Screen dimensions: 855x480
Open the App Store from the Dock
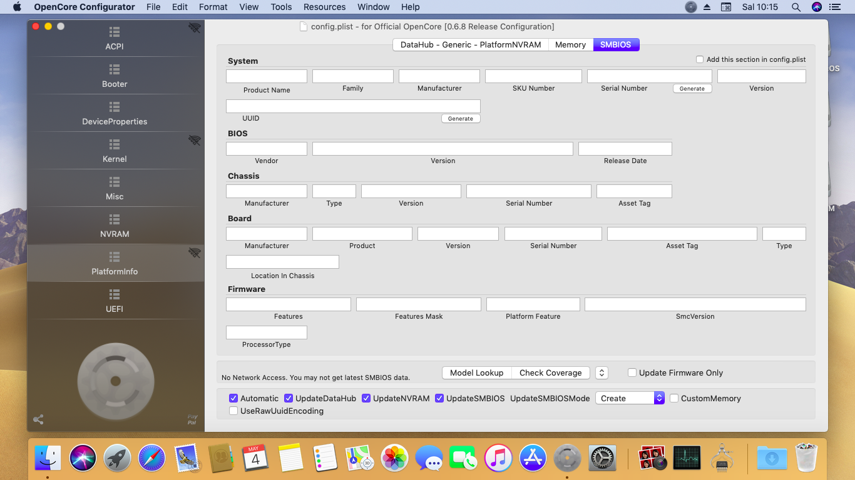click(x=533, y=458)
